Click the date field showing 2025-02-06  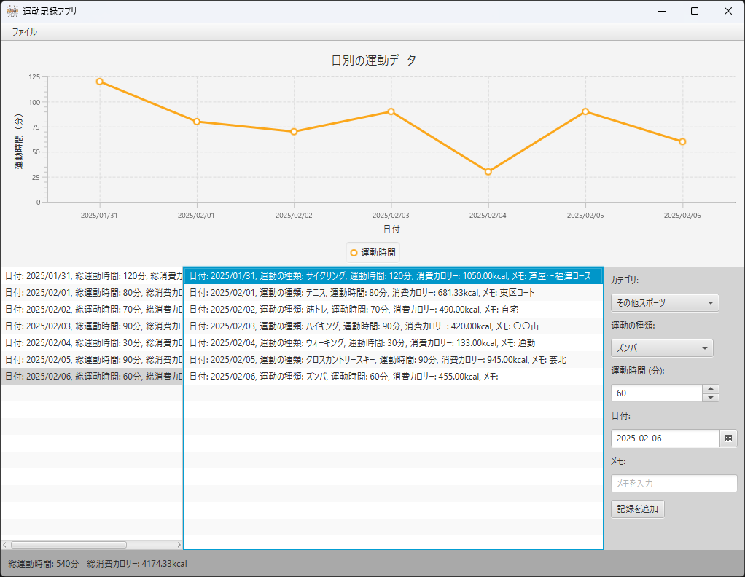point(665,439)
